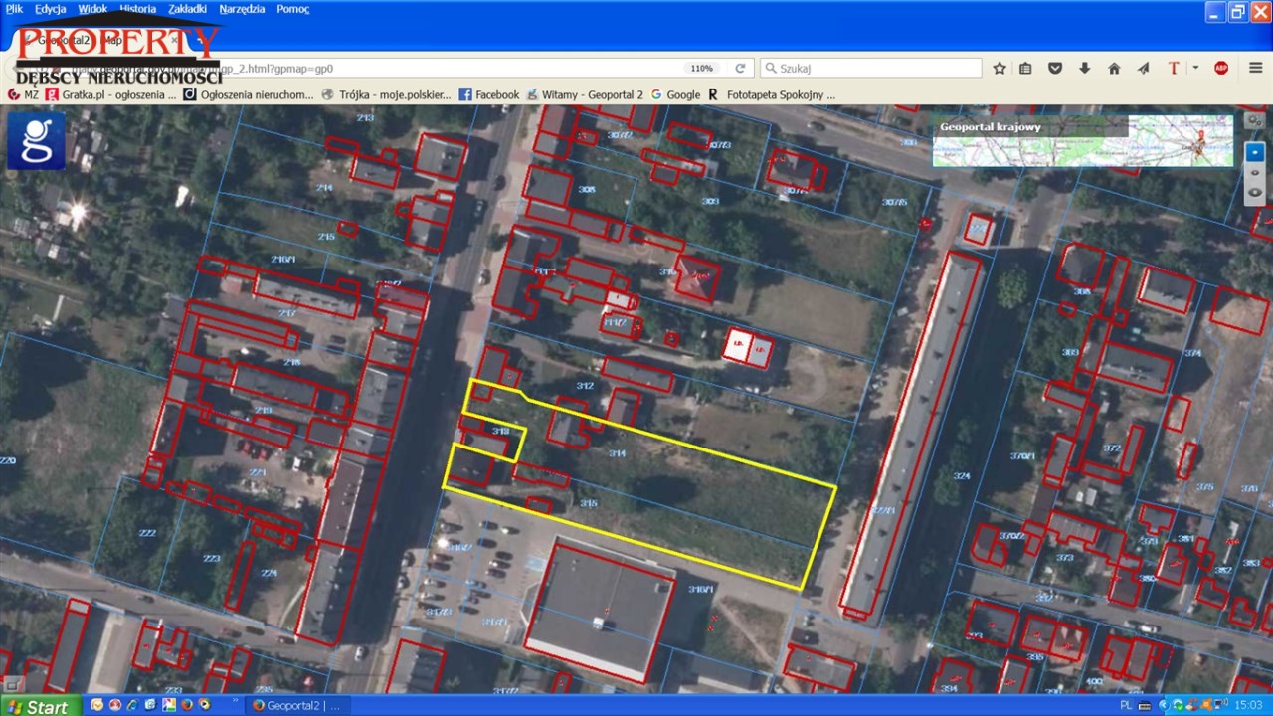Viewport: 1273px width, 716px height.
Task: Click the Windows Start button
Action: pos(40,705)
